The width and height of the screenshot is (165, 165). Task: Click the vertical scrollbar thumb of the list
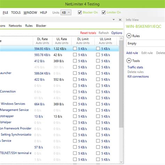pyautogui.click(x=121, y=84)
